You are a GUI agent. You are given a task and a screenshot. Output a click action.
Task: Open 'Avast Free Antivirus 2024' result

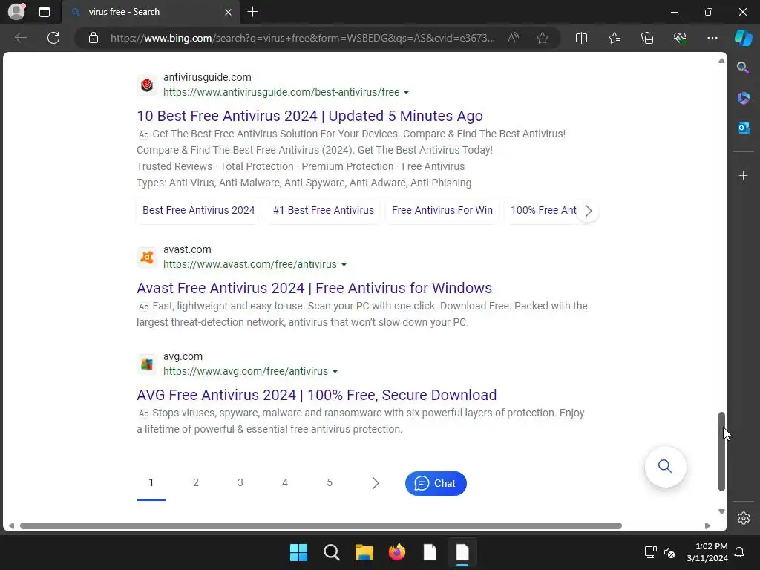point(314,288)
